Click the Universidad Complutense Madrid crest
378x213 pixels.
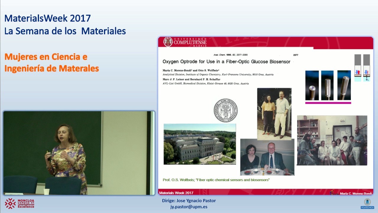coord(168,42)
